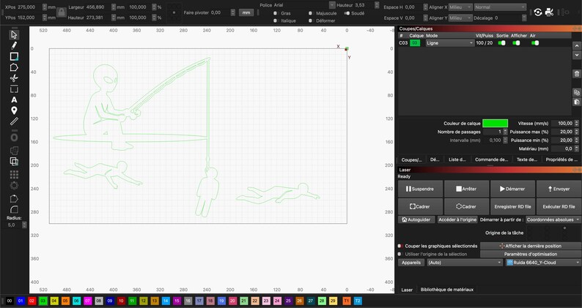Move layer up with arrow button
Screen dimensions: 582x308
click(576, 45)
